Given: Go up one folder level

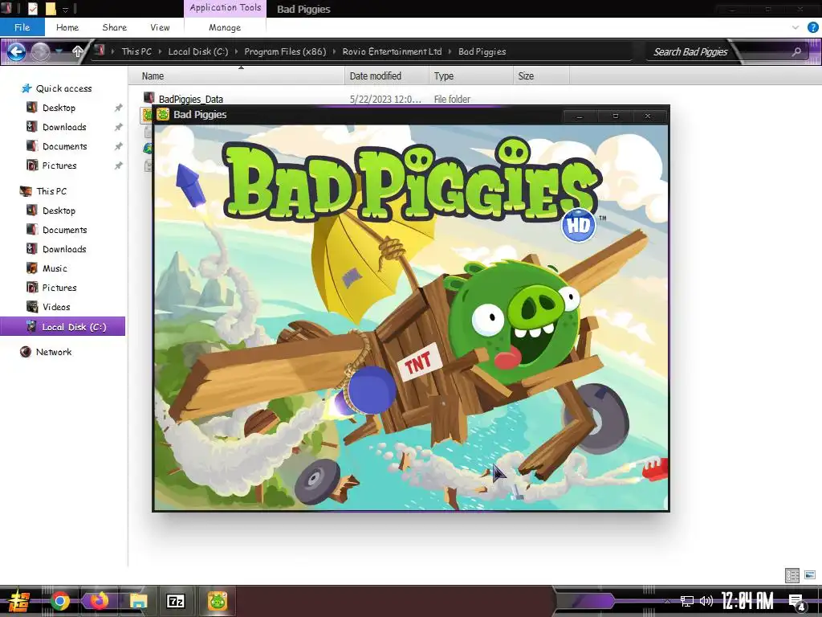Looking at the screenshot, I should [78, 51].
